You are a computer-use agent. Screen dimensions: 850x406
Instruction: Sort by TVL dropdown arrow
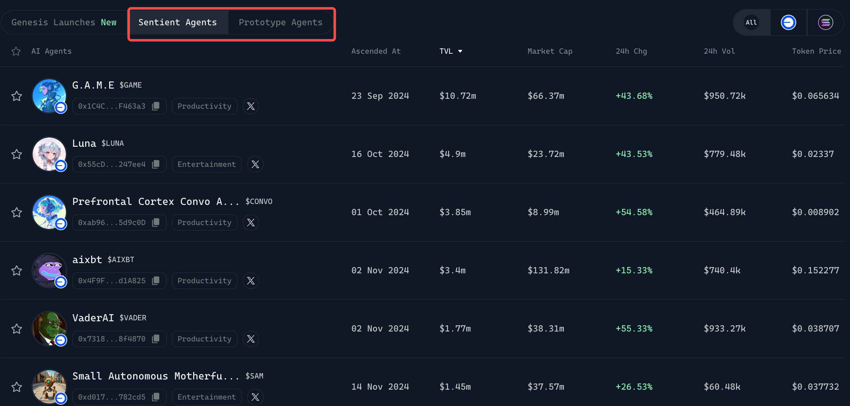click(460, 51)
